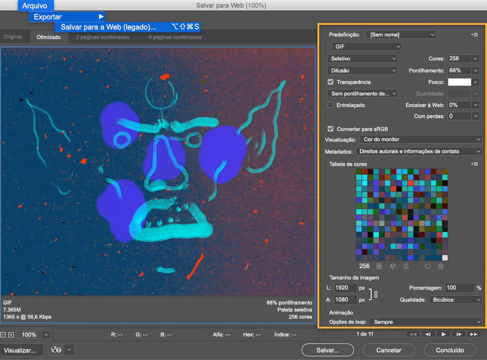
Task: Click the lock selected color padlock icon
Action: click(x=406, y=266)
